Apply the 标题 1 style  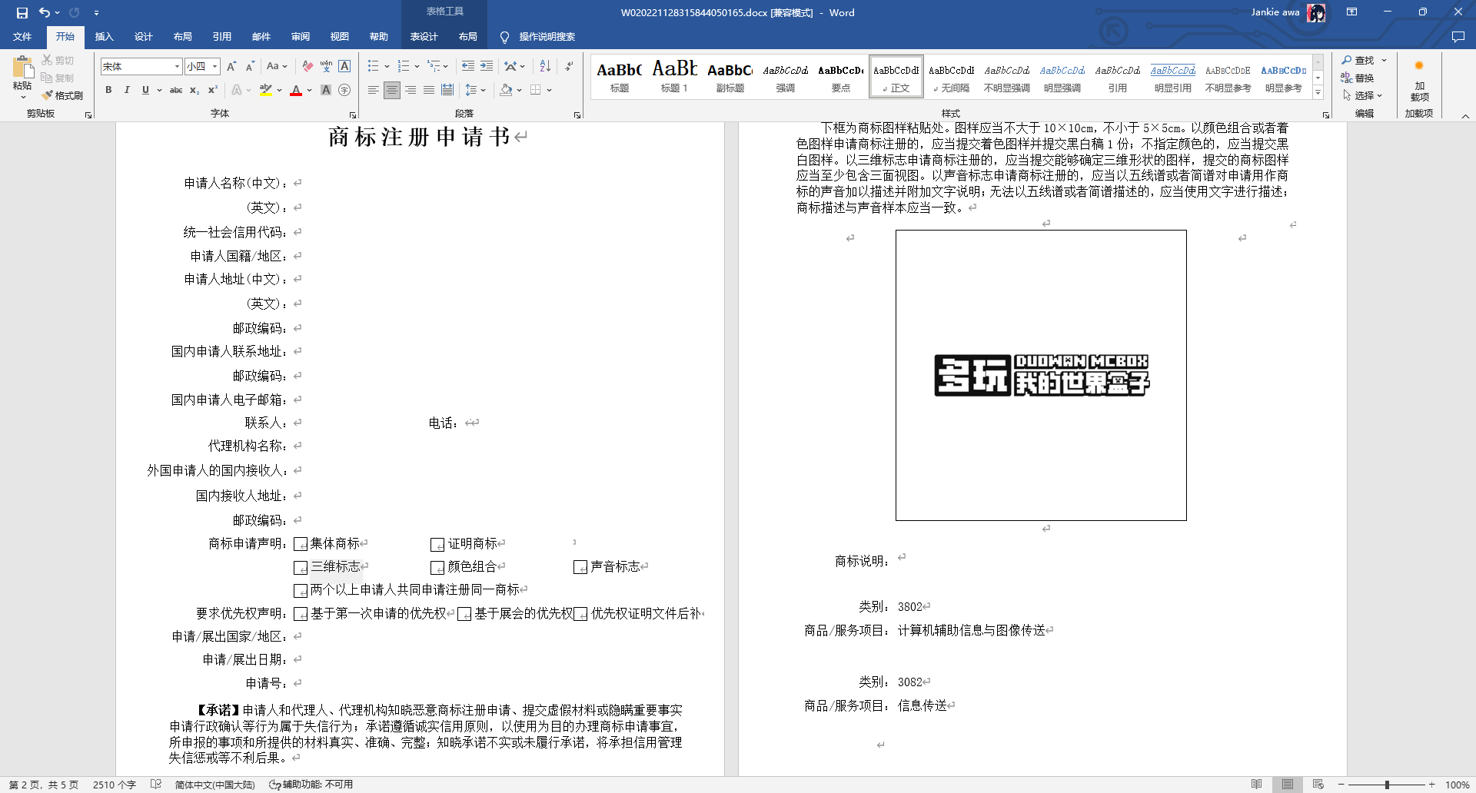click(674, 76)
